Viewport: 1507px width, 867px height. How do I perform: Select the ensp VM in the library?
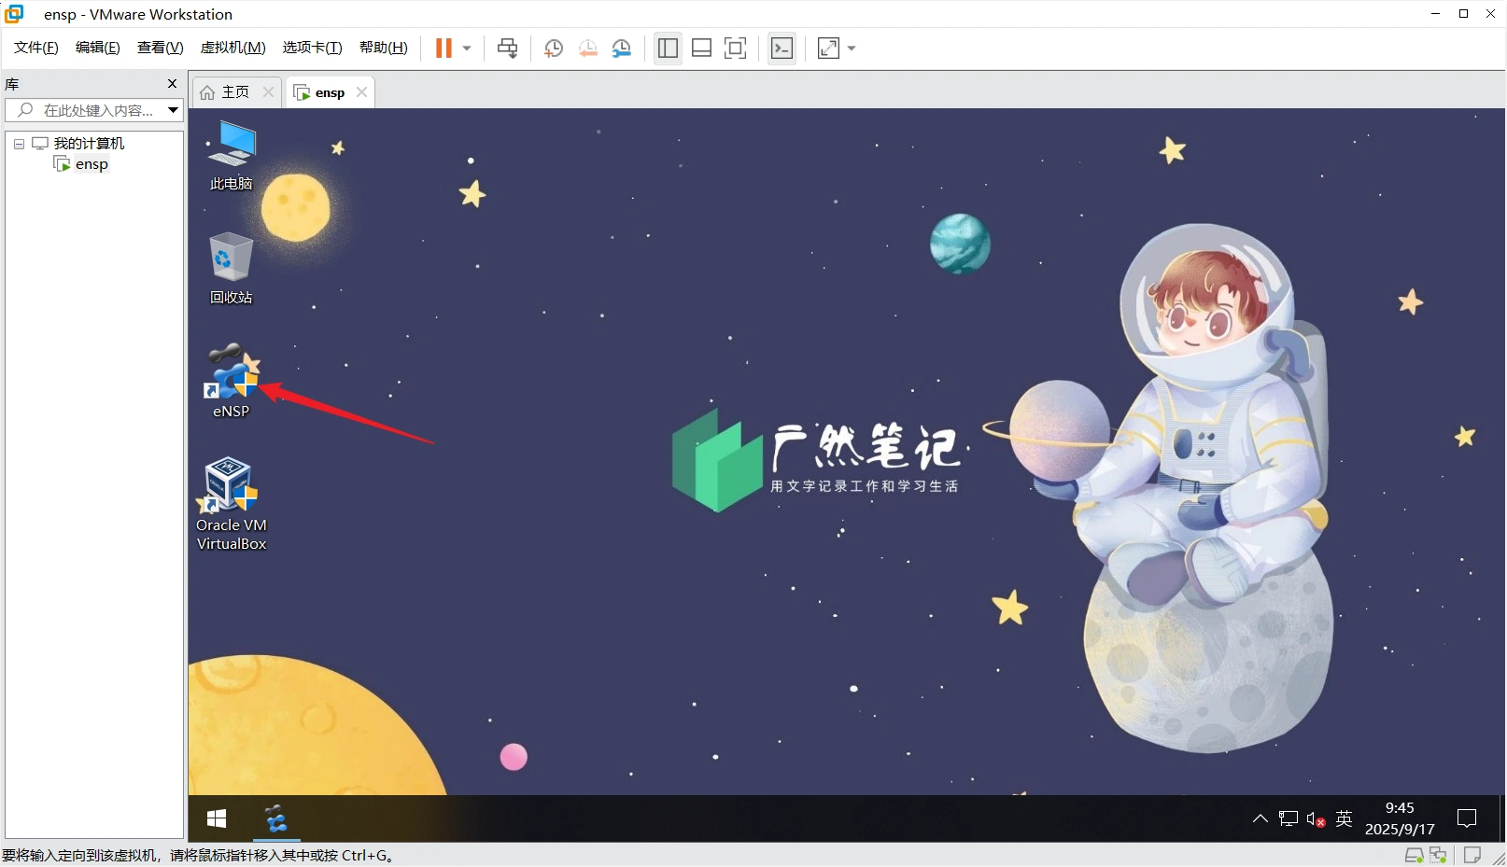pos(92,164)
